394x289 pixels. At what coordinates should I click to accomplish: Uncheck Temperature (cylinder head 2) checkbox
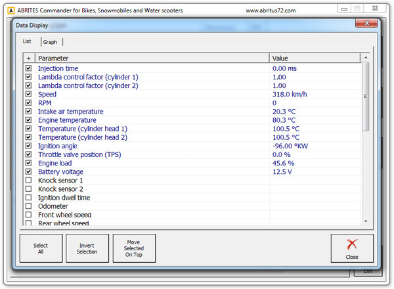(28, 137)
